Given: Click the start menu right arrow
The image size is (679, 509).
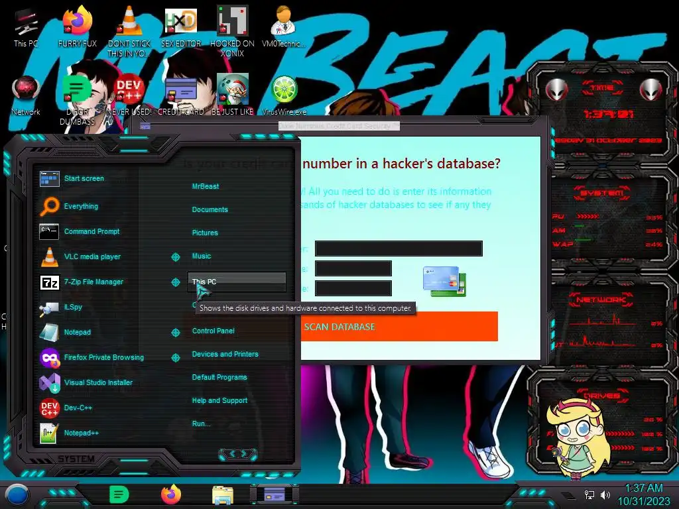Looking at the screenshot, I should click(244, 453).
